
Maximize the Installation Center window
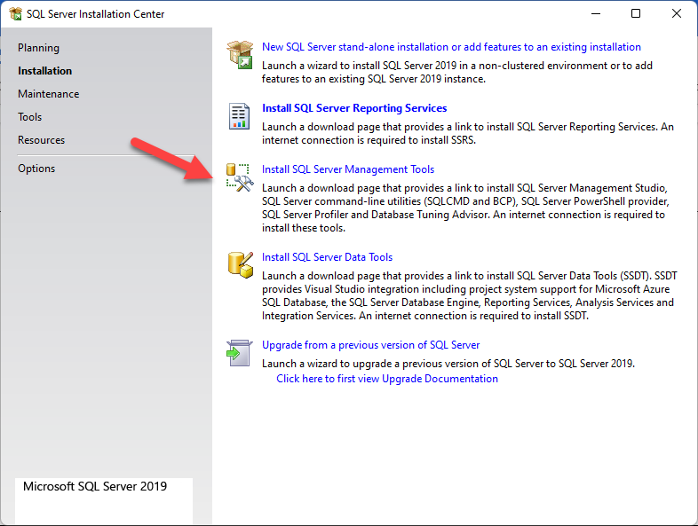click(636, 14)
